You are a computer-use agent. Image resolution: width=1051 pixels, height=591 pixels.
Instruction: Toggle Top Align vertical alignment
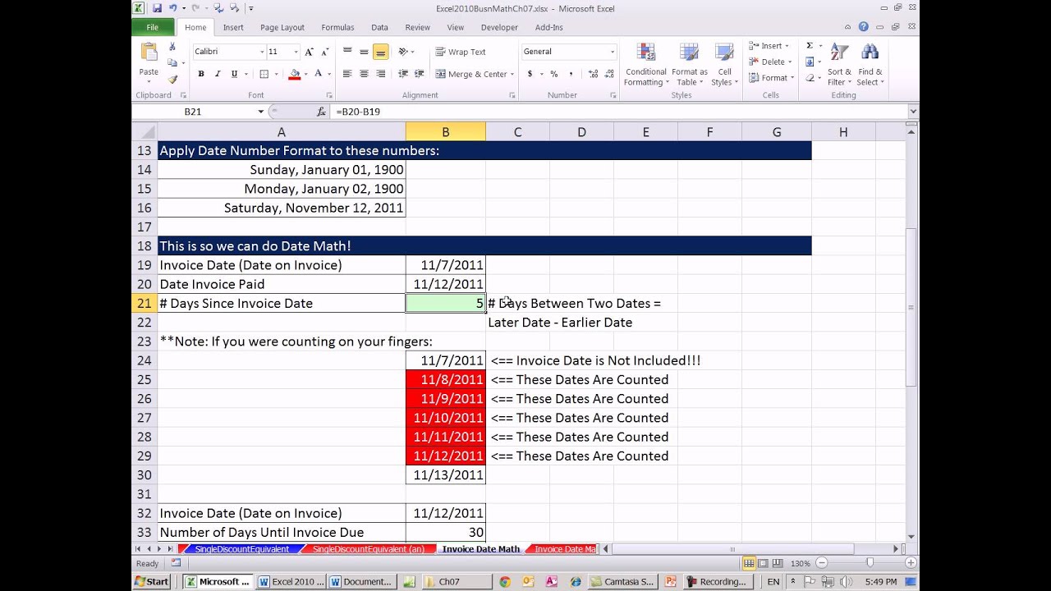coord(347,52)
